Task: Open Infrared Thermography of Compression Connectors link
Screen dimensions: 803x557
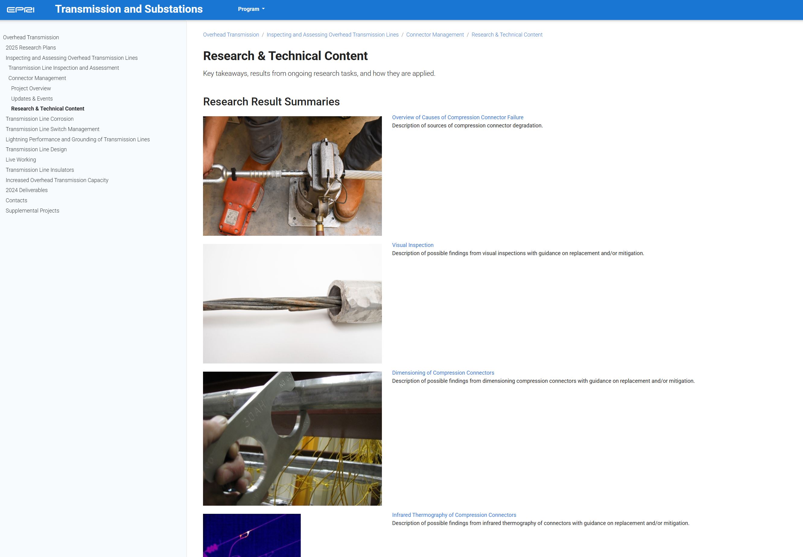Action: tap(454, 515)
